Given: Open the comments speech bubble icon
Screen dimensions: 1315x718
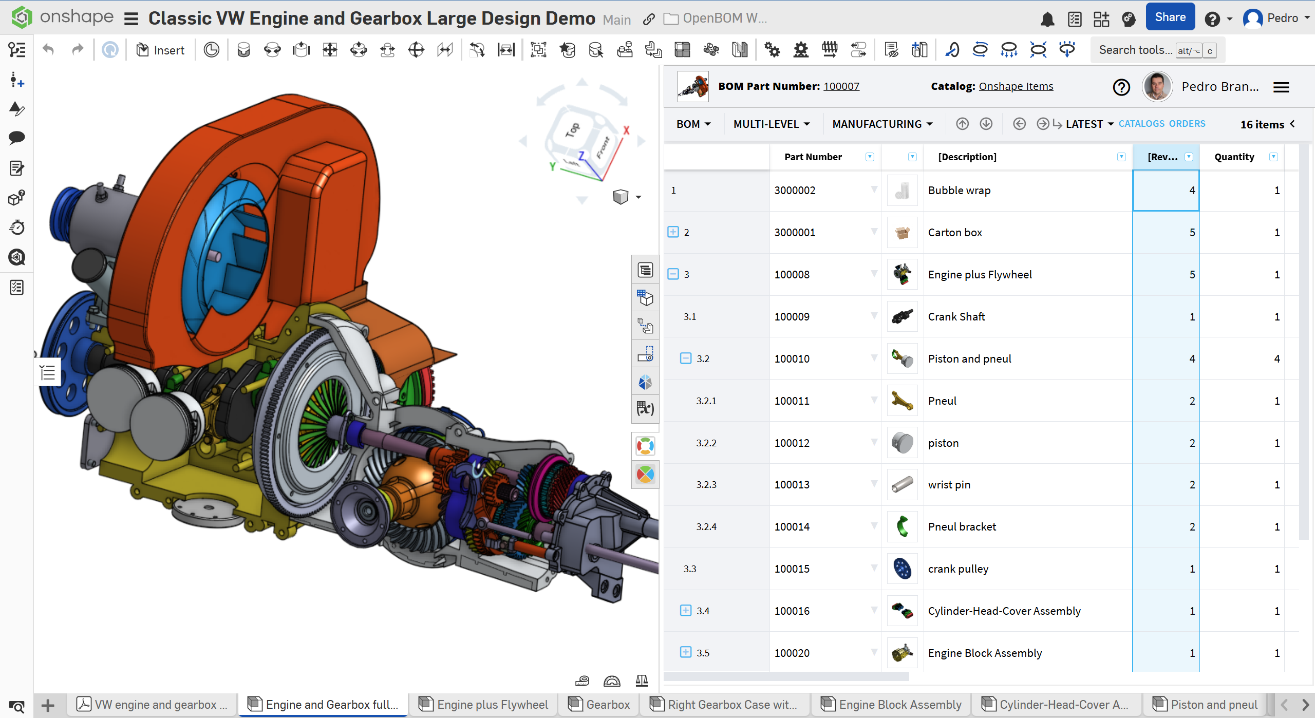Looking at the screenshot, I should pos(16,137).
